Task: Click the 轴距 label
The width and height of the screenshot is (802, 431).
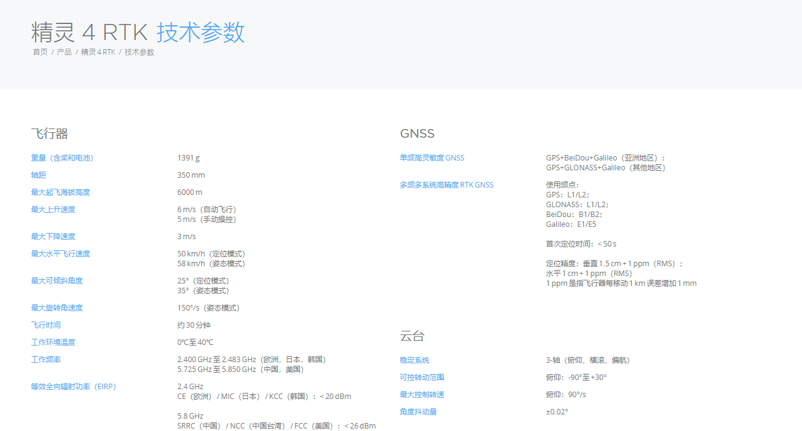Action: (x=39, y=175)
